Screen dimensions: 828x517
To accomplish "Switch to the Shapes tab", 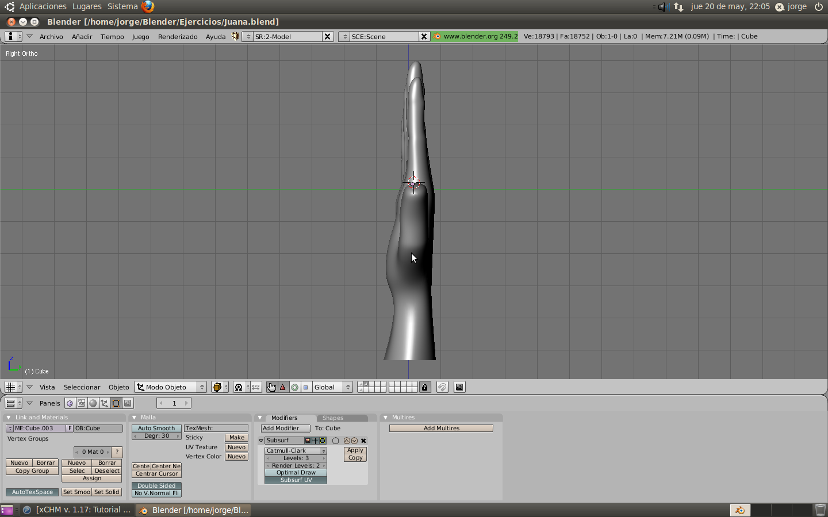I will point(333,418).
